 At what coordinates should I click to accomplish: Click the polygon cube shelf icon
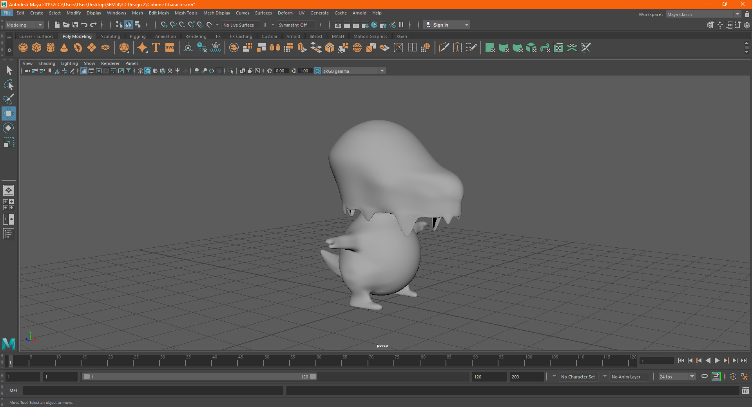coord(37,48)
